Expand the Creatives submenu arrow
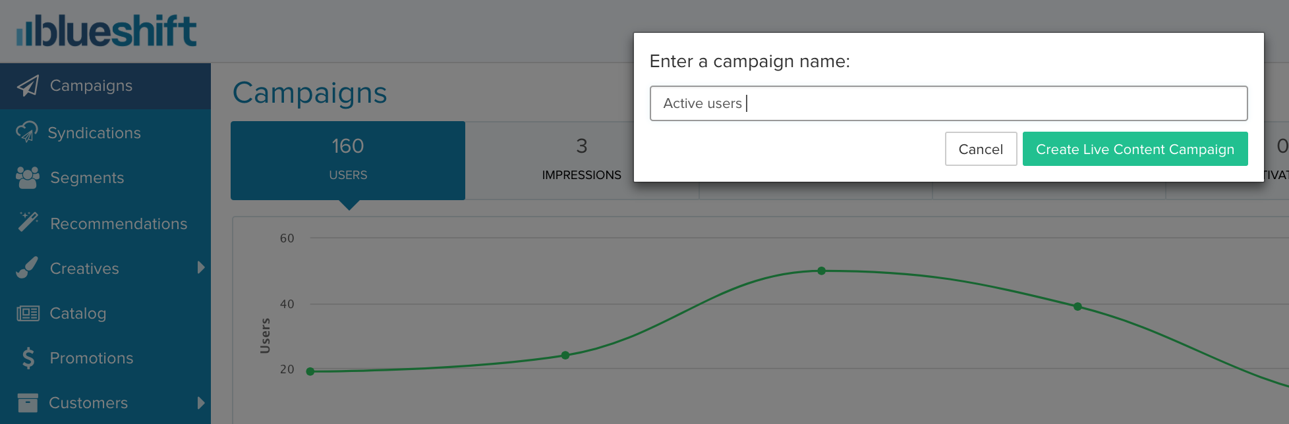The width and height of the screenshot is (1289, 424). (x=201, y=267)
